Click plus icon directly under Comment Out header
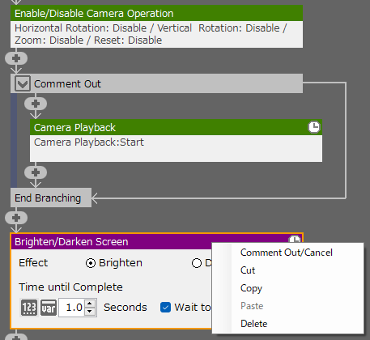Viewport: 370px width, 340px height. (x=36, y=104)
